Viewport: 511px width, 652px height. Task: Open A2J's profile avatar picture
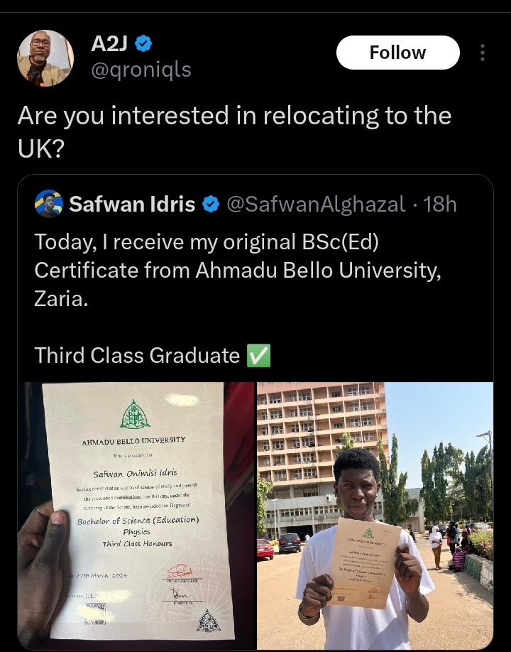tap(45, 58)
